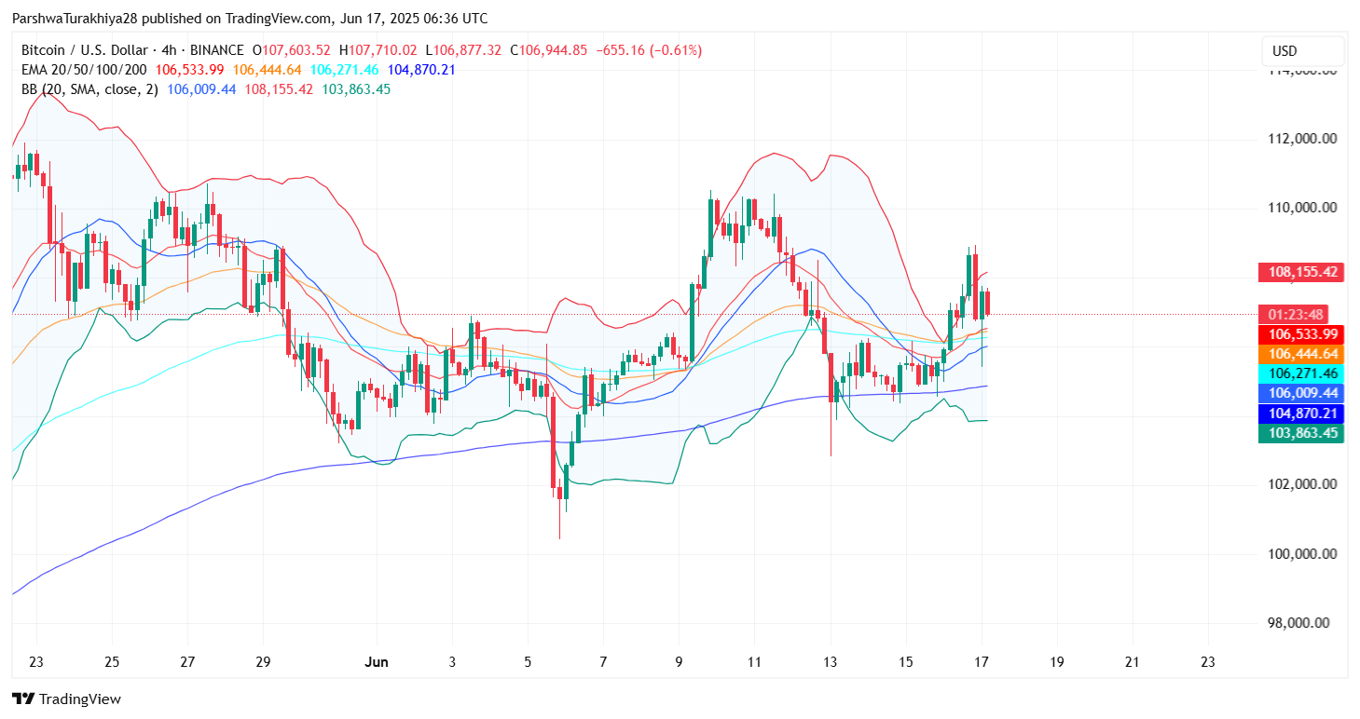Click the date 9 on the time axis
The height and width of the screenshot is (719, 1360).
[679, 662]
